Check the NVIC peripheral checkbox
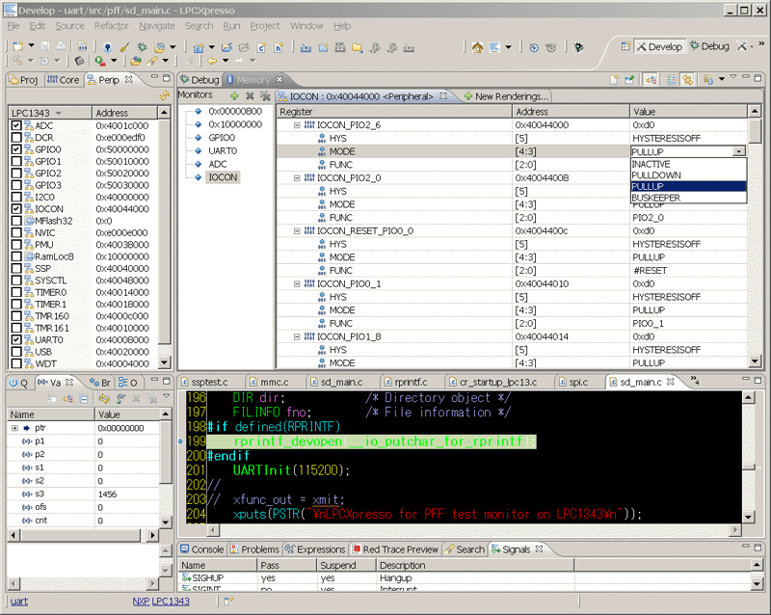771x615 pixels. (16, 232)
